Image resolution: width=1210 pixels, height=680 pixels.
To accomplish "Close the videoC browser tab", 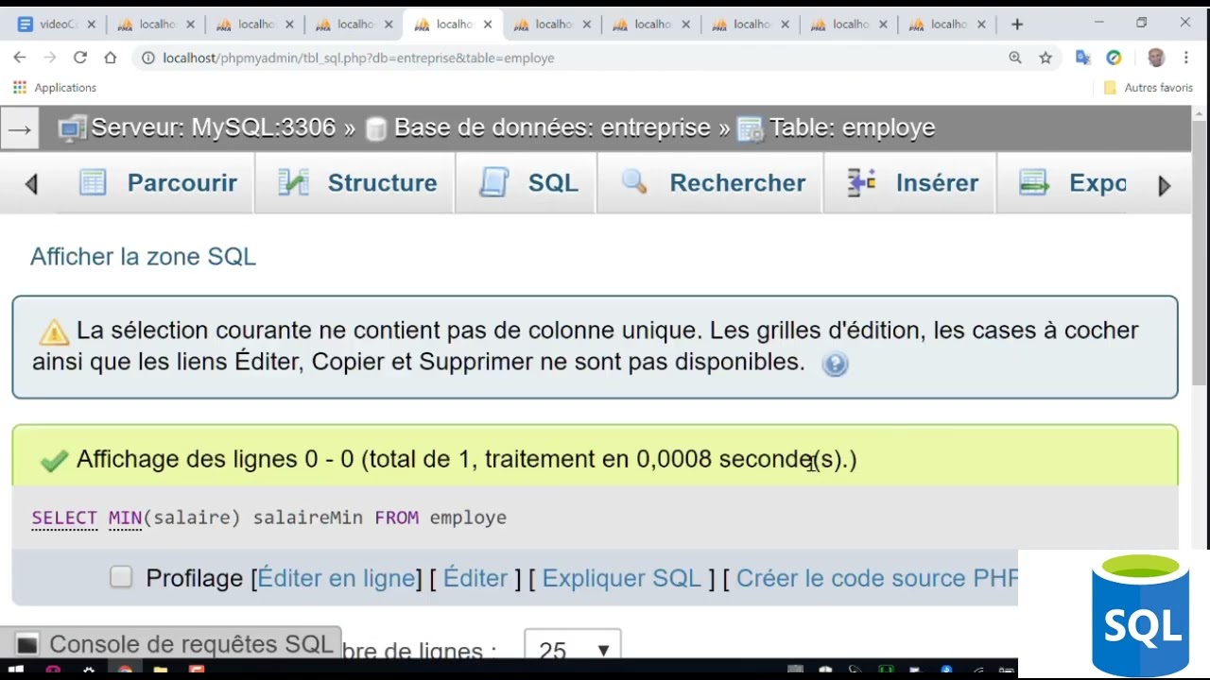I will click(x=90, y=25).
